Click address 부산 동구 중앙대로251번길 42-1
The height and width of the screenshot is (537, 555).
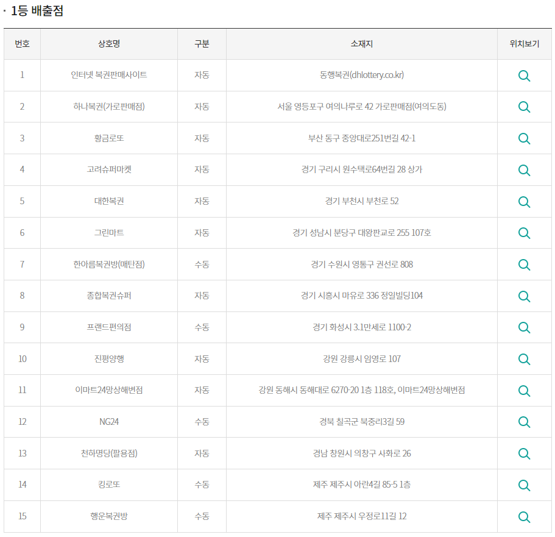[x=362, y=138]
